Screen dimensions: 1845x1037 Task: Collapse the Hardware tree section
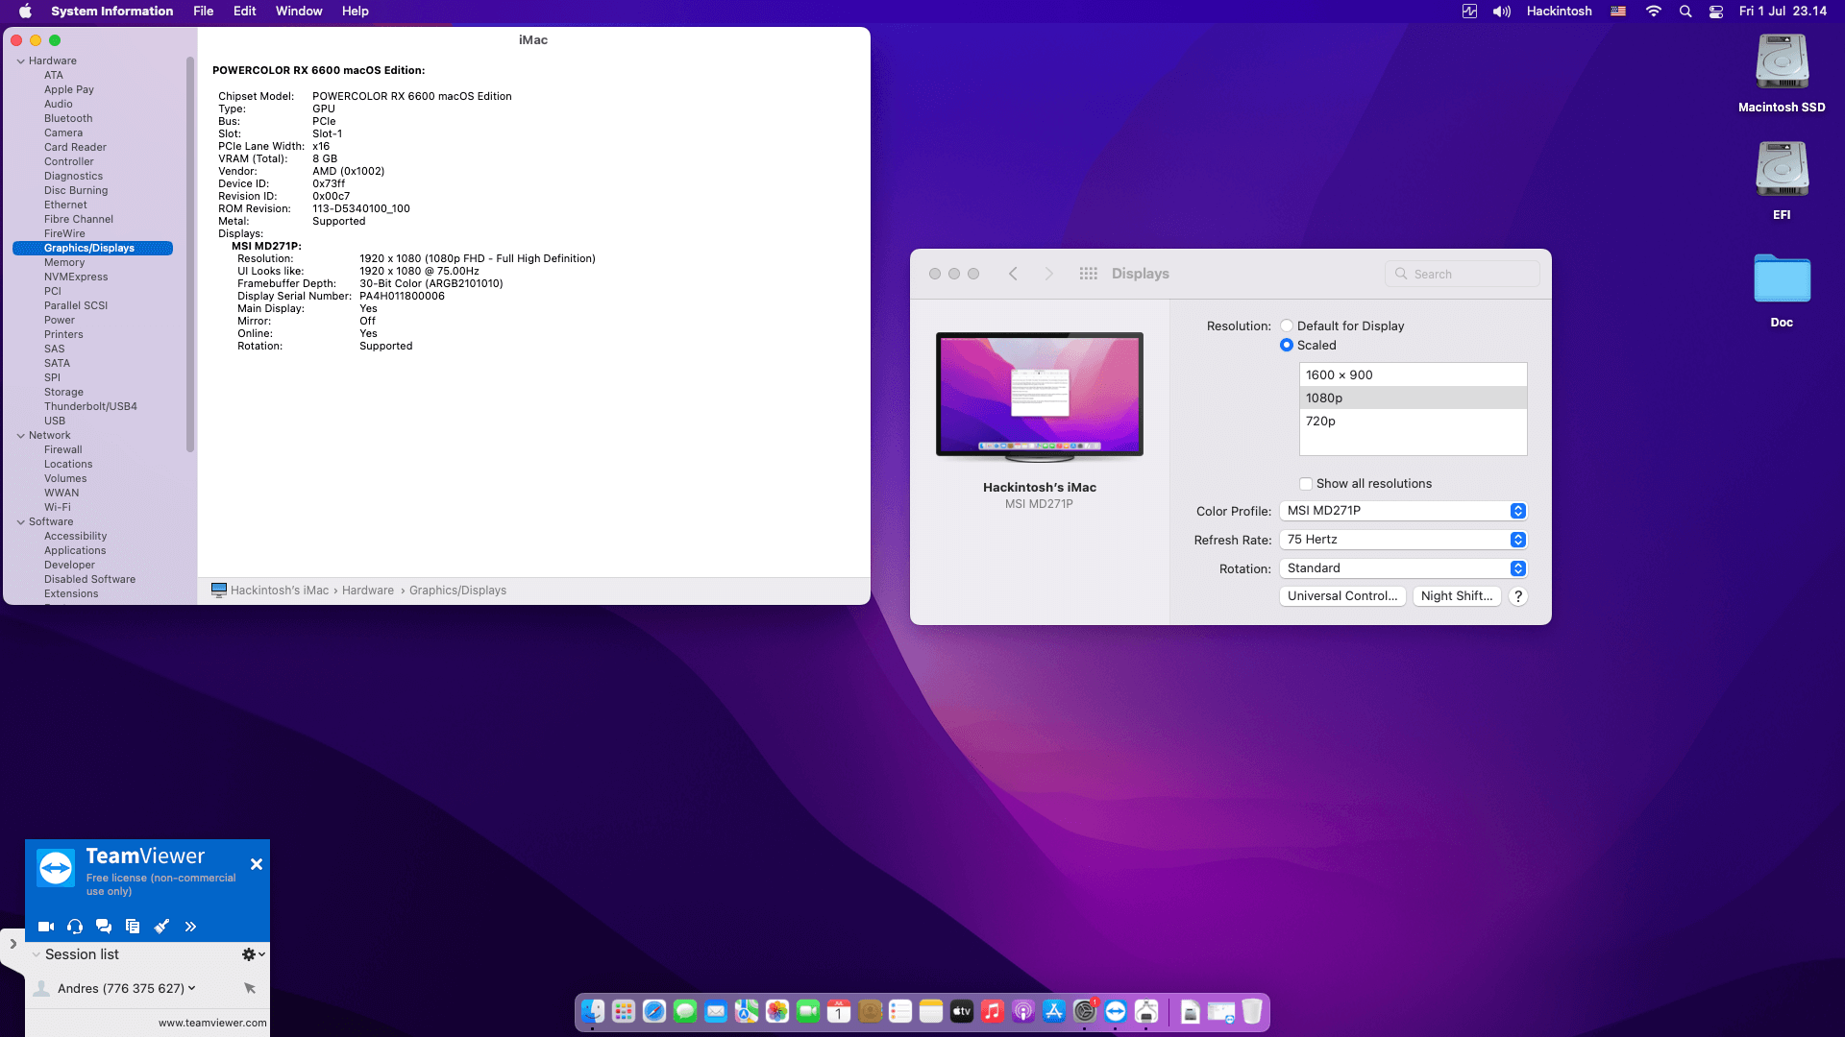point(20,60)
